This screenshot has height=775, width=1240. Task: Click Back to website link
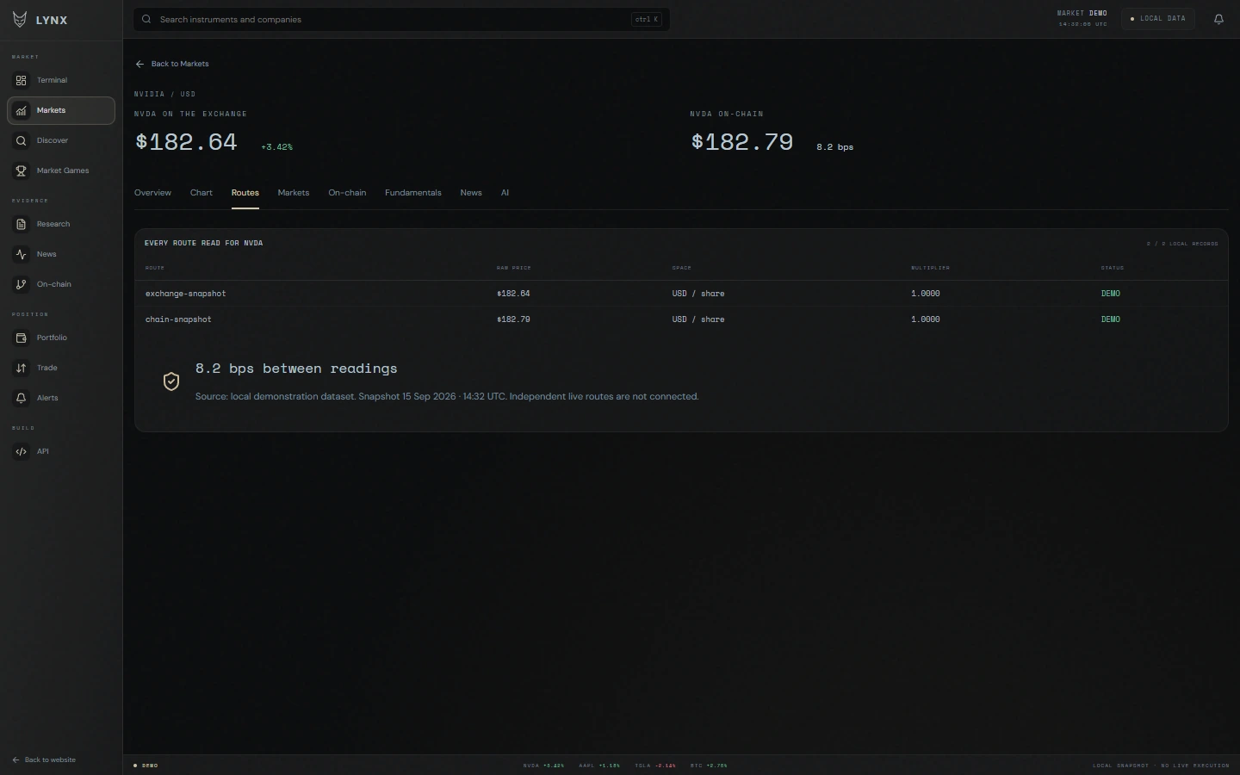[x=44, y=759]
